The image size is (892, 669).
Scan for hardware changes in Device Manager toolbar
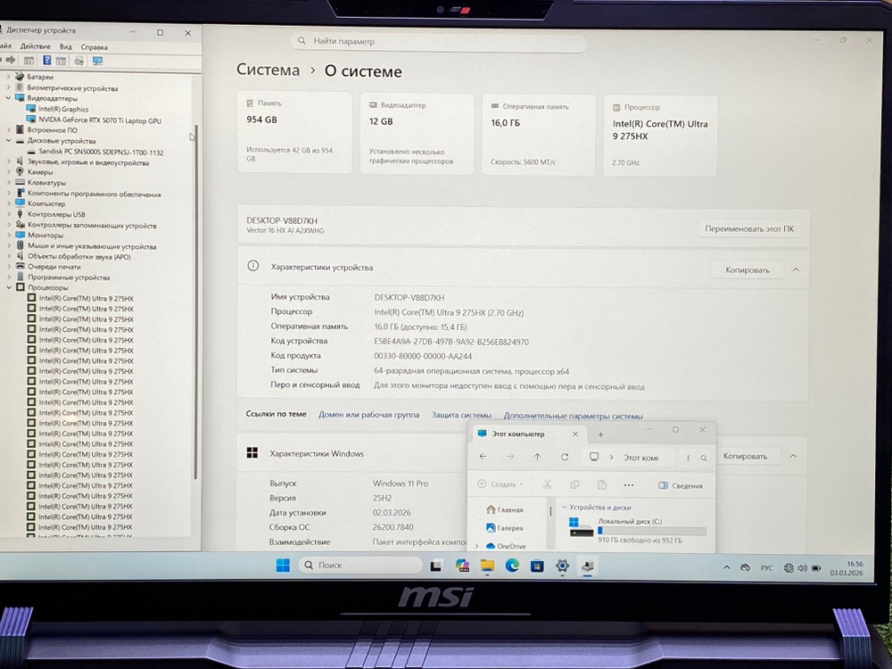pos(79,61)
